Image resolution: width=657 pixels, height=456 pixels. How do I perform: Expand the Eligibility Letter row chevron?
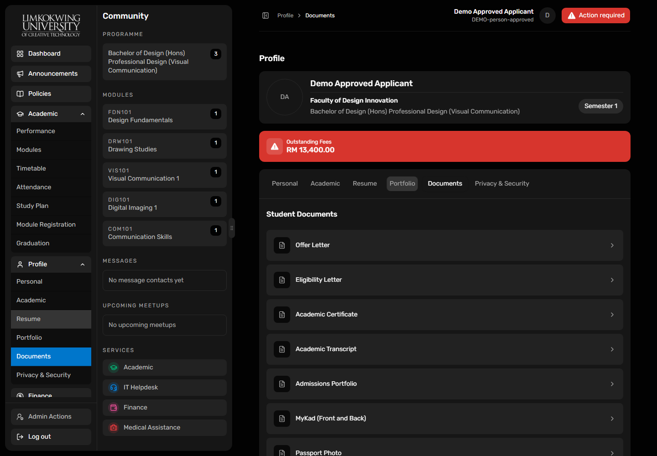point(612,280)
